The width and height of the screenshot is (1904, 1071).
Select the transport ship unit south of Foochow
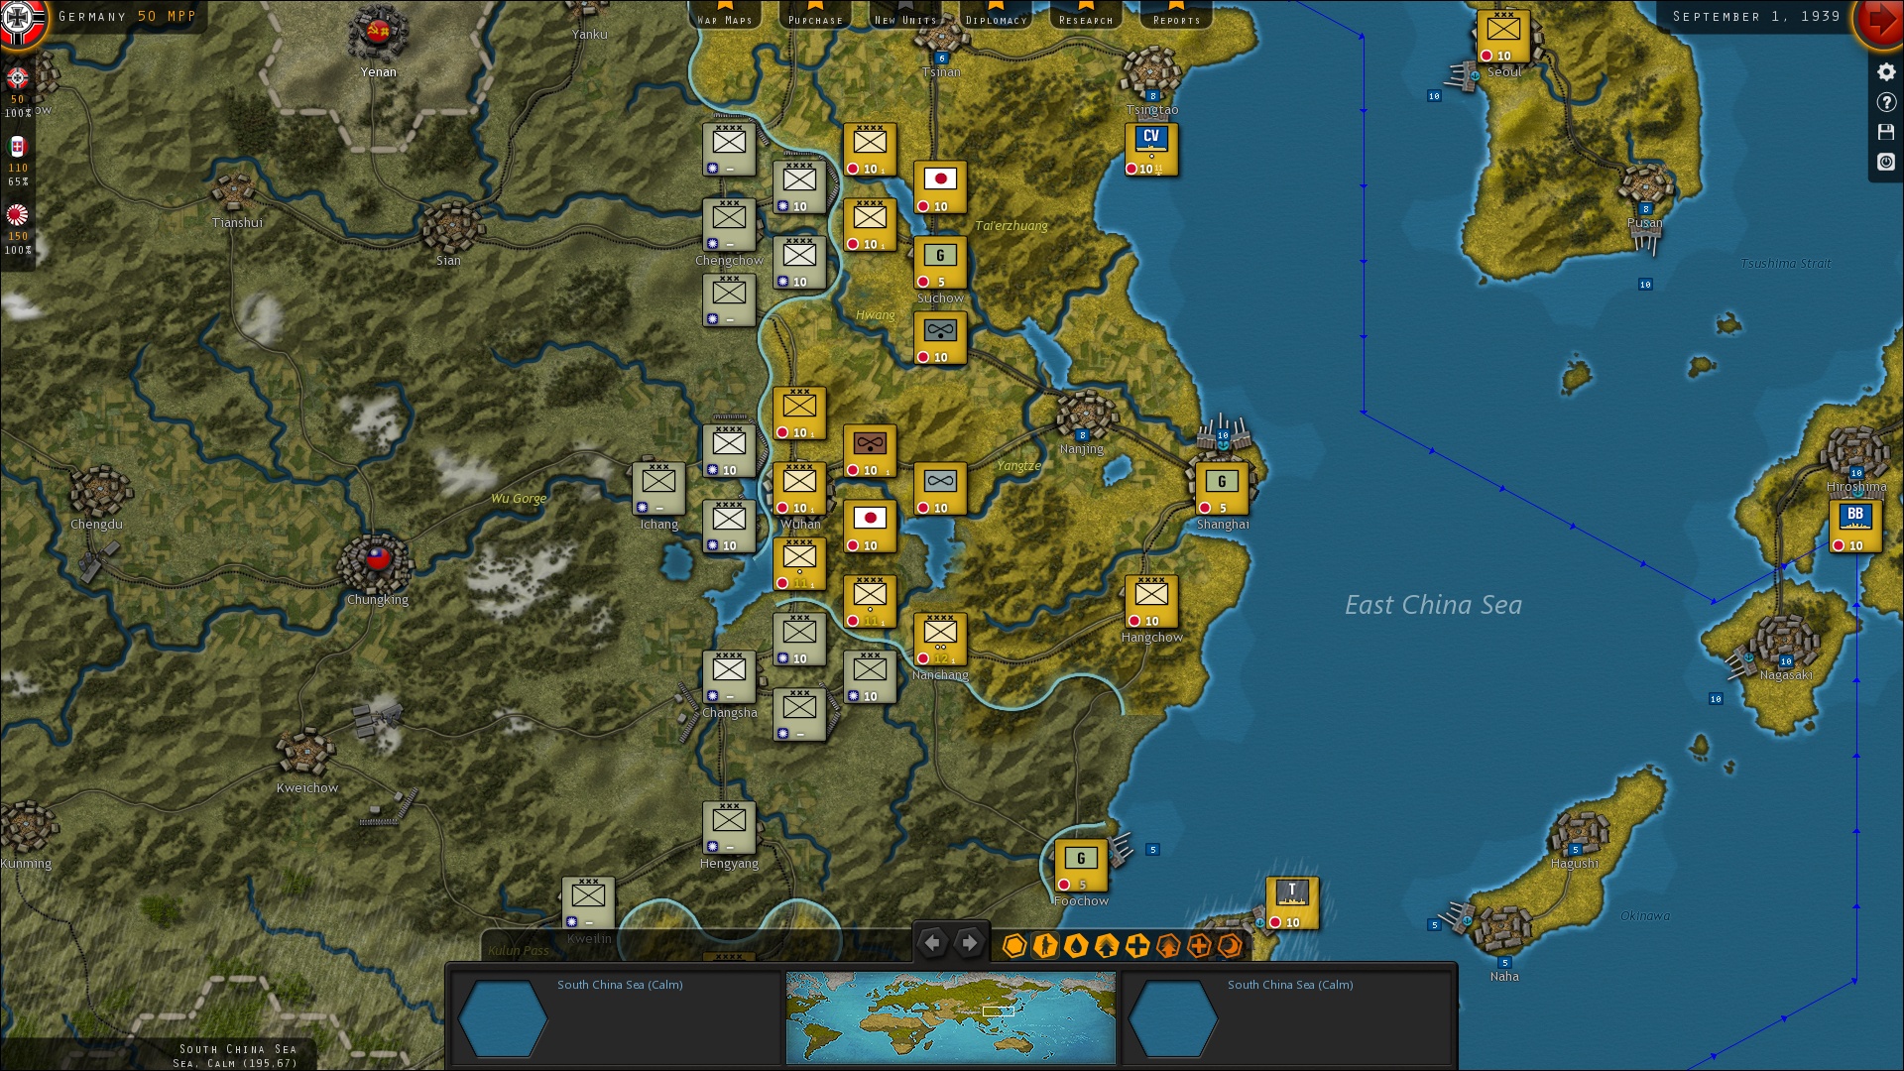1292,903
